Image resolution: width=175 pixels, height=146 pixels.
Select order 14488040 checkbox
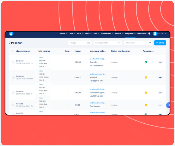click(13, 78)
